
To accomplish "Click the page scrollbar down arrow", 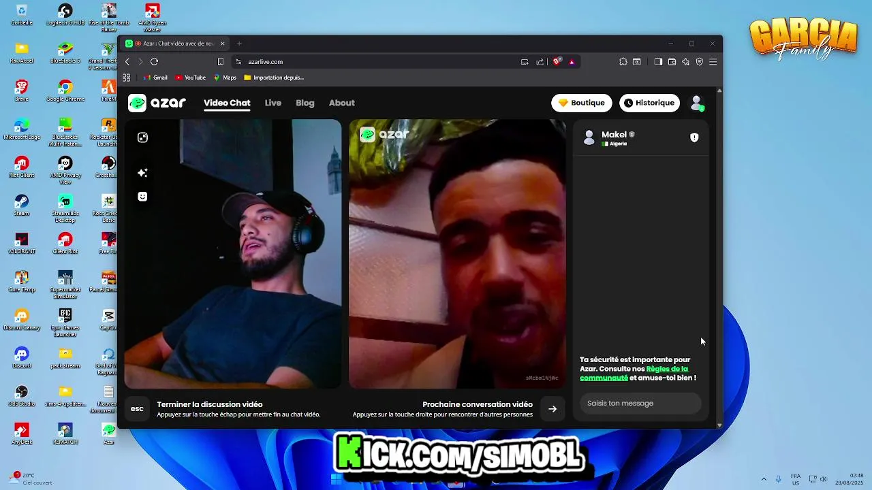I will (x=719, y=425).
